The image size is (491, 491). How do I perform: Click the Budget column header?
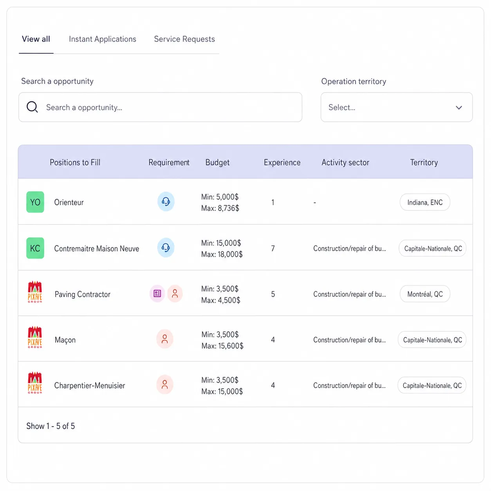(217, 162)
